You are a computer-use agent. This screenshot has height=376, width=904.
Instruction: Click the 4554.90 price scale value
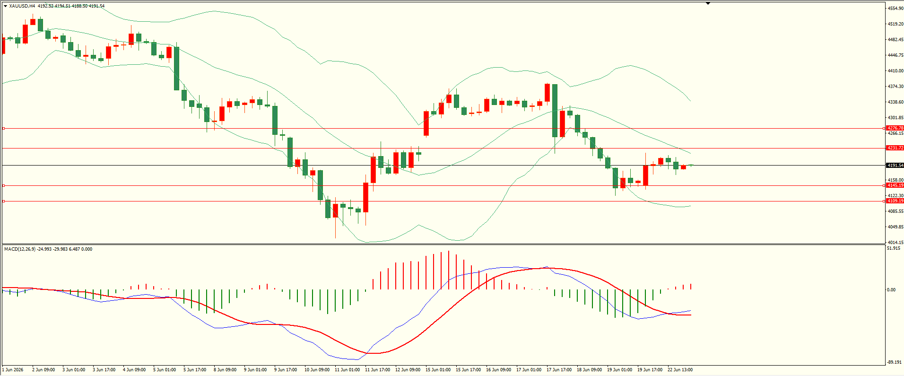pos(895,9)
